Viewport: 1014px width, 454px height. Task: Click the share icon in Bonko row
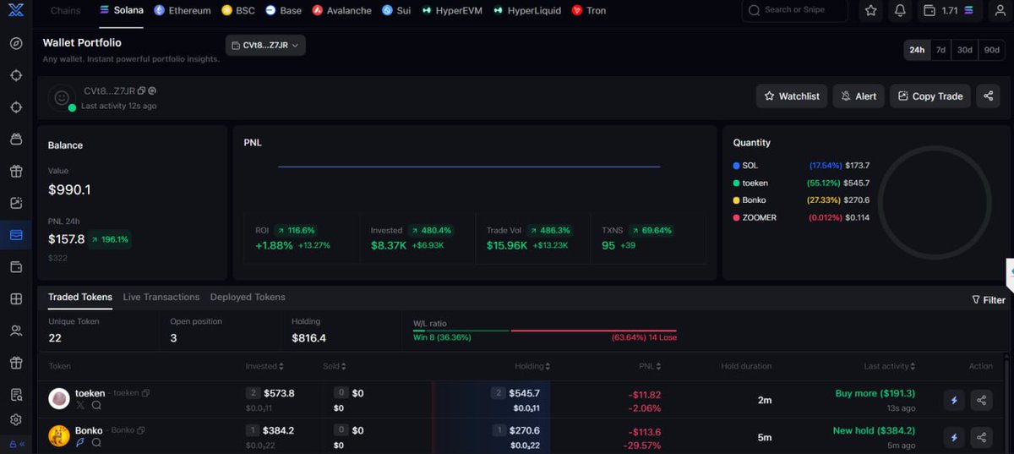click(981, 437)
